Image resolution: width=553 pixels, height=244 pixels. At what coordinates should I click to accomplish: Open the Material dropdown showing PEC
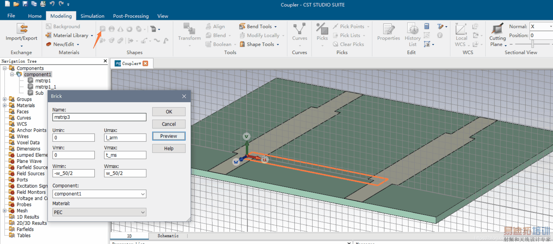[143, 212]
